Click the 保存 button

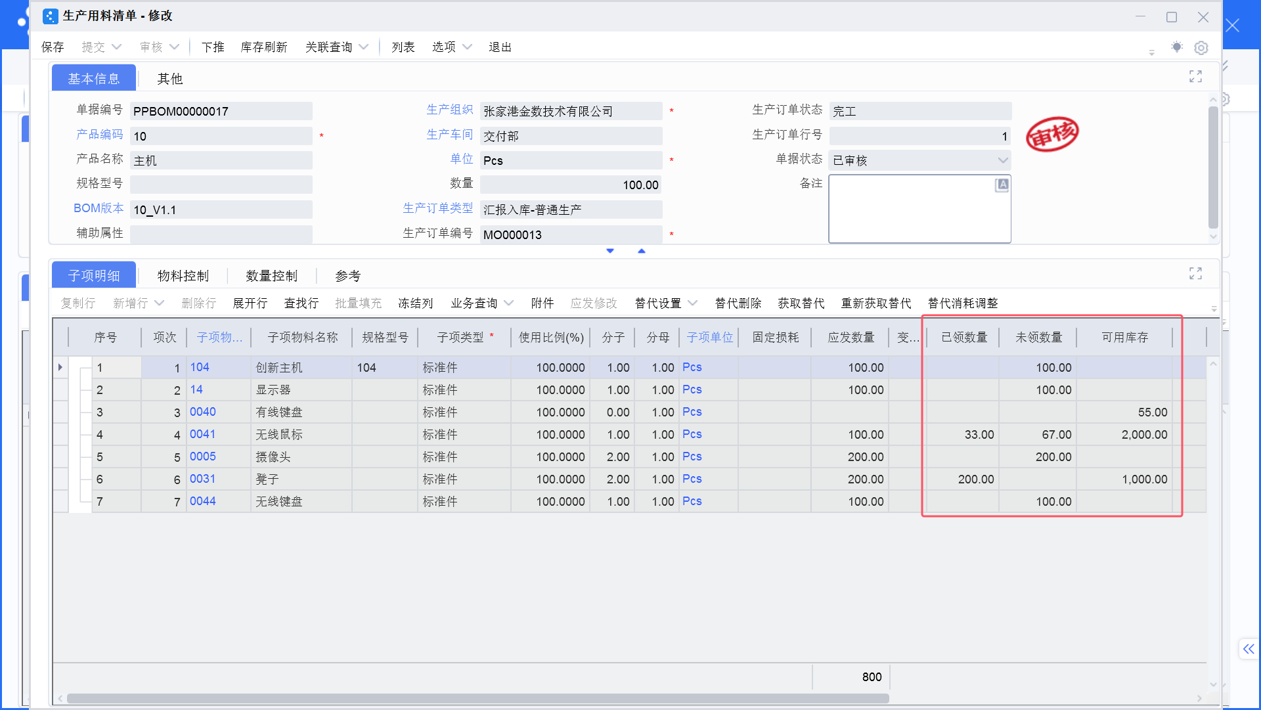tap(53, 47)
